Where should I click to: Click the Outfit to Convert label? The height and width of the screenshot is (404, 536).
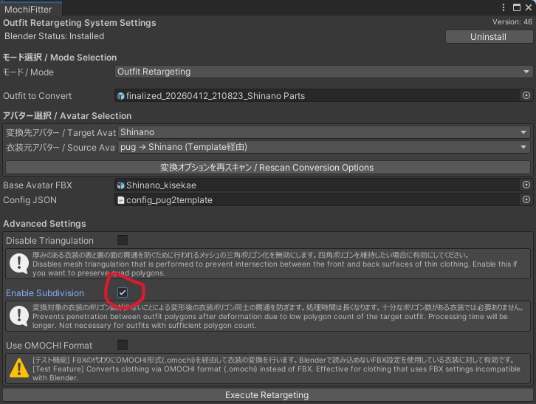point(37,96)
